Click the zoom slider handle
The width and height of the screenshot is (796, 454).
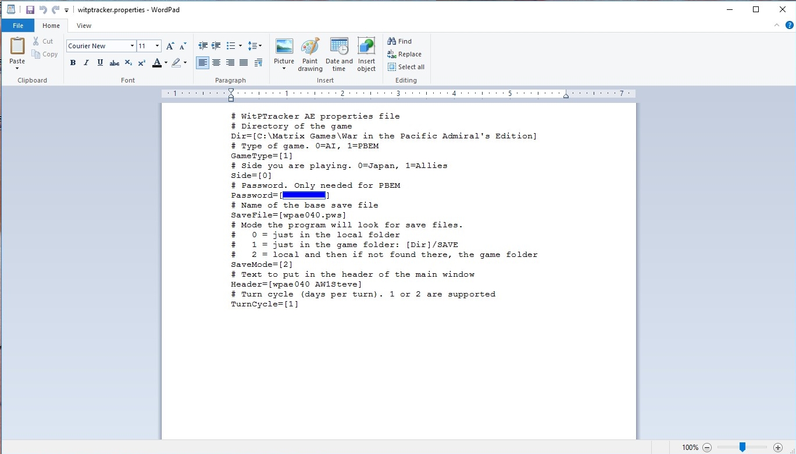coord(743,447)
